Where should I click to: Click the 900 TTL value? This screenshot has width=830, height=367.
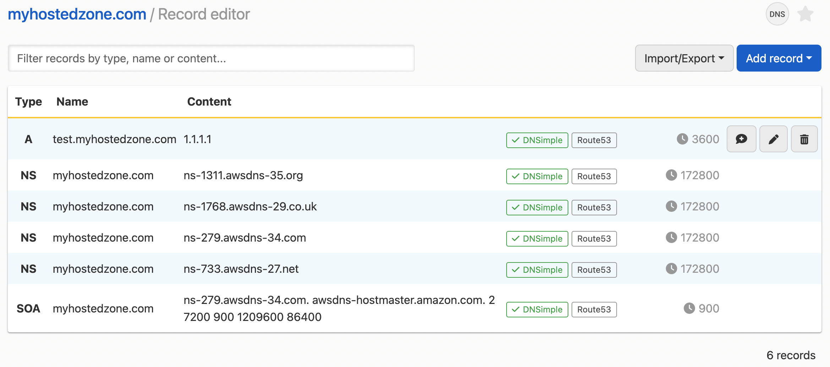709,309
